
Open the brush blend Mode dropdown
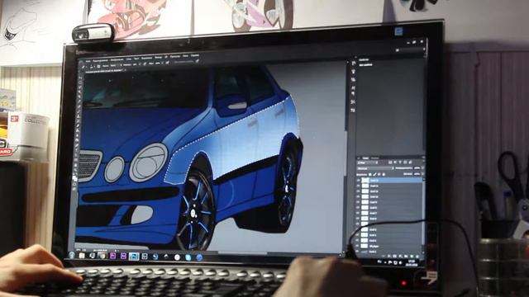coord(115,65)
